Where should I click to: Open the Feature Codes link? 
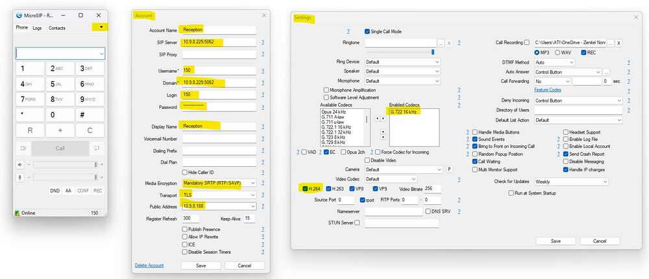tap(548, 90)
